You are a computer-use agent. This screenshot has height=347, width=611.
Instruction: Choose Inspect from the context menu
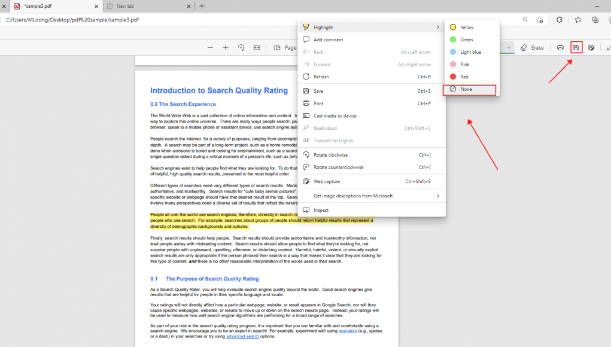coord(372,211)
